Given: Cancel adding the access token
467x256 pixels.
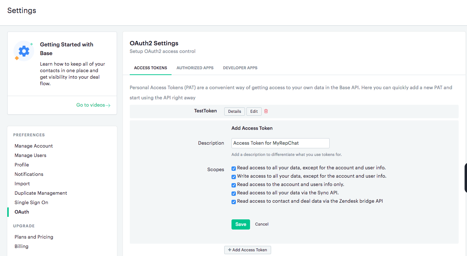Looking at the screenshot, I should click(262, 224).
